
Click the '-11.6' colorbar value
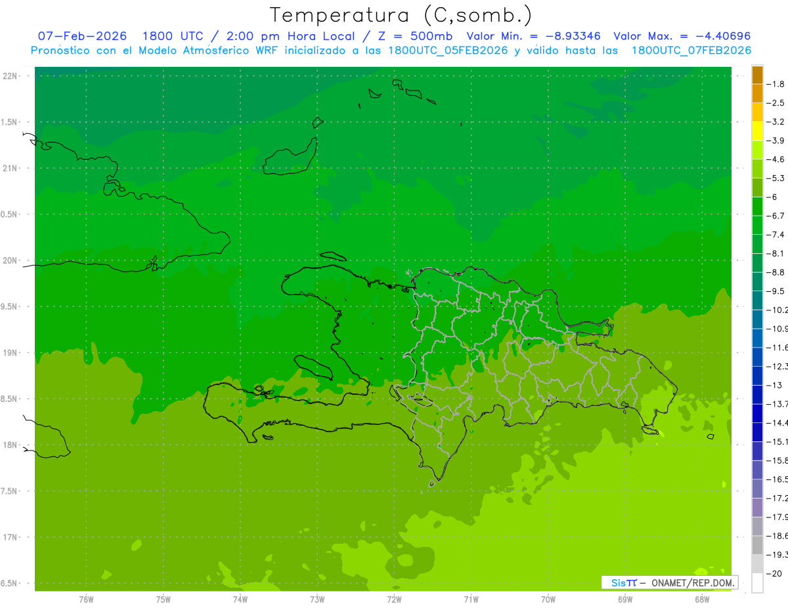[777, 348]
